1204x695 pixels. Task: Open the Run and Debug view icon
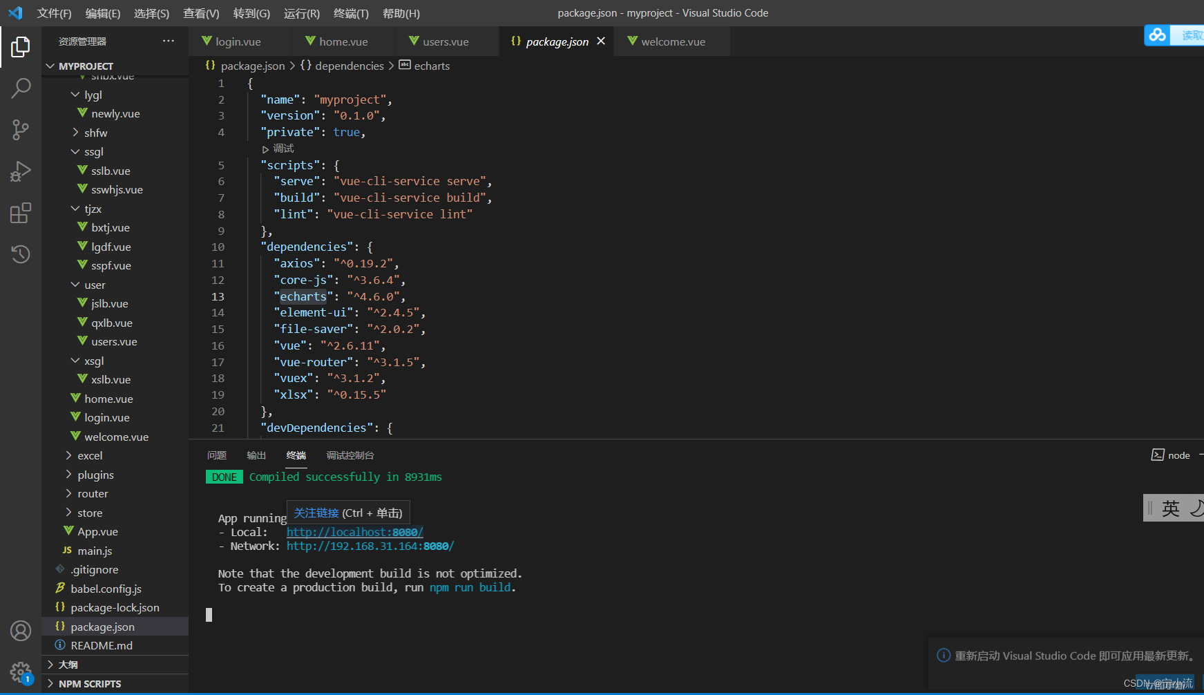point(21,171)
